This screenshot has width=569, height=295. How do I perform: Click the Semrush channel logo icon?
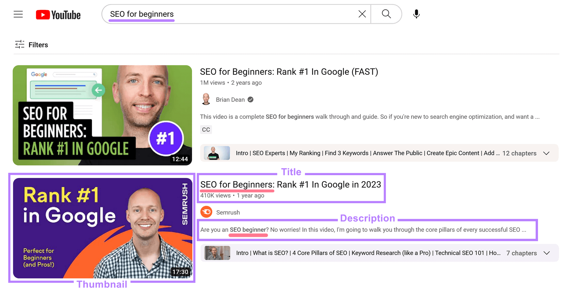pos(206,212)
